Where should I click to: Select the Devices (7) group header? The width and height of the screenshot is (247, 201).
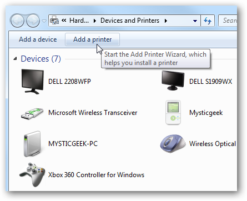[41, 59]
